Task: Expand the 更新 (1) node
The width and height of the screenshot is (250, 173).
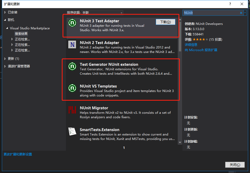Action: (x=5, y=59)
